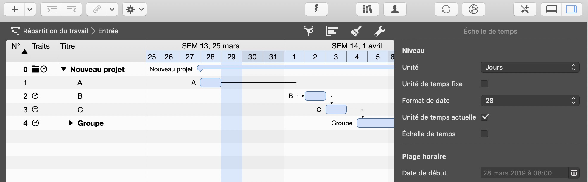Image resolution: width=588 pixels, height=182 pixels.
Task: Click the Répartition du travail breadcrumb
Action: pos(55,31)
